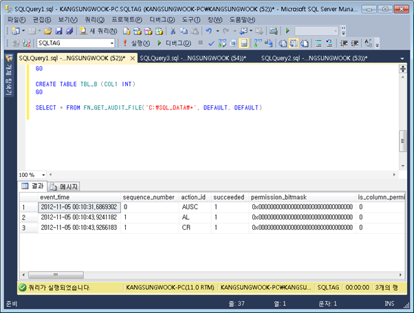The width and height of the screenshot is (414, 313).
Task: Open the 도구(T) menu
Action: tap(191, 19)
